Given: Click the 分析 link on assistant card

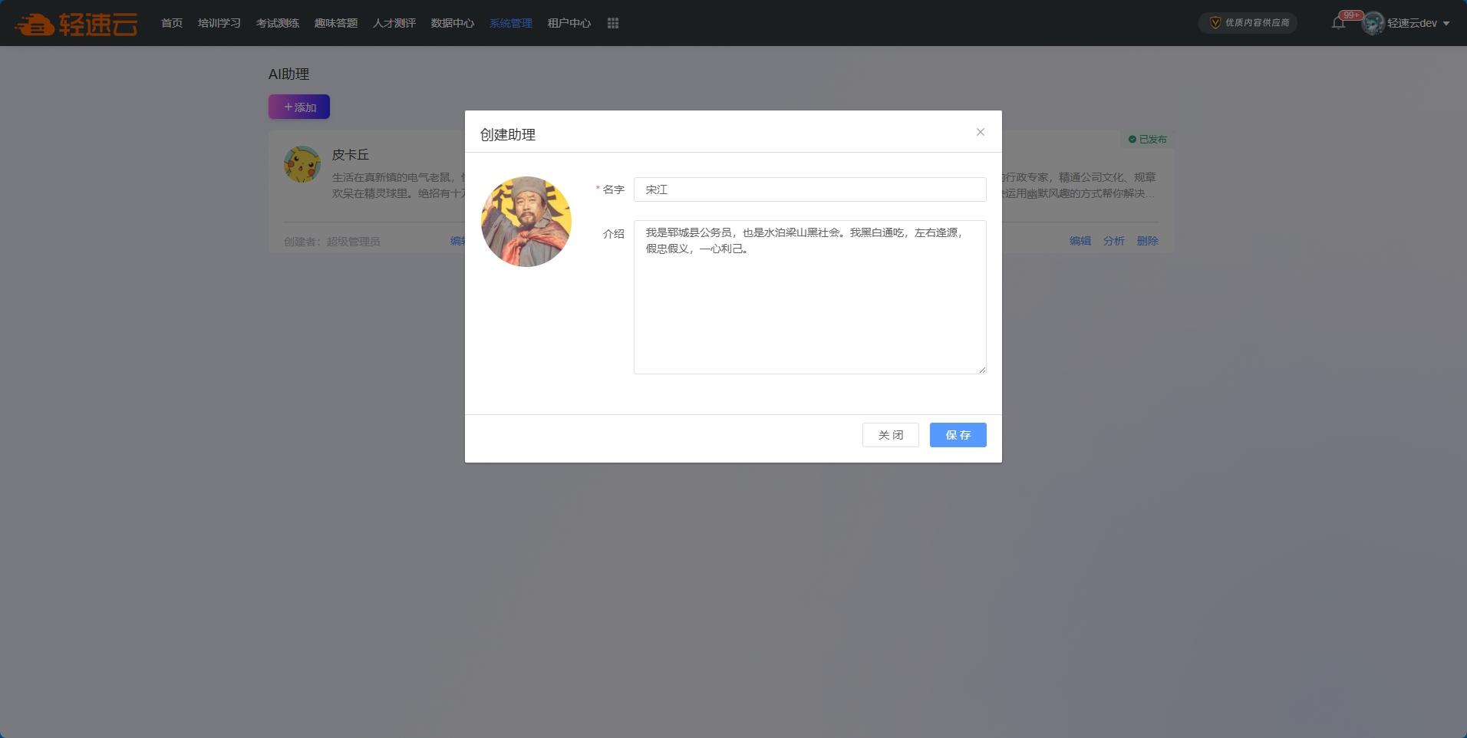Looking at the screenshot, I should coord(1113,241).
